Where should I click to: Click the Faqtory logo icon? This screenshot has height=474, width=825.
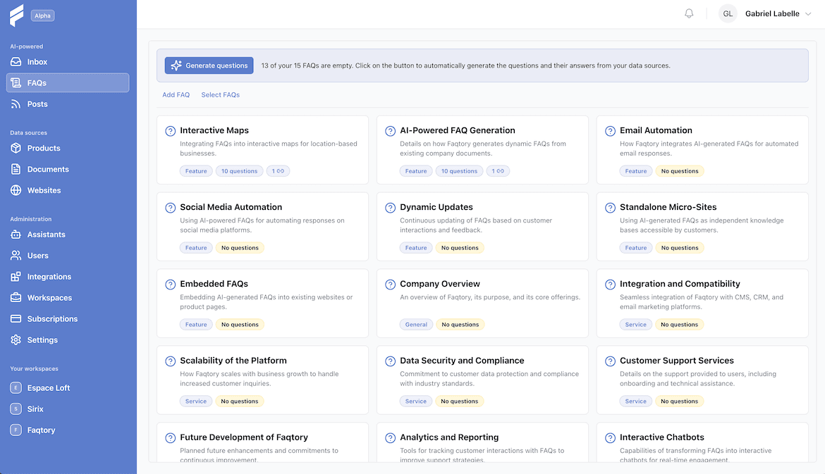pos(16,15)
